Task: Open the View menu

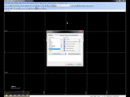Action: [12, 3]
